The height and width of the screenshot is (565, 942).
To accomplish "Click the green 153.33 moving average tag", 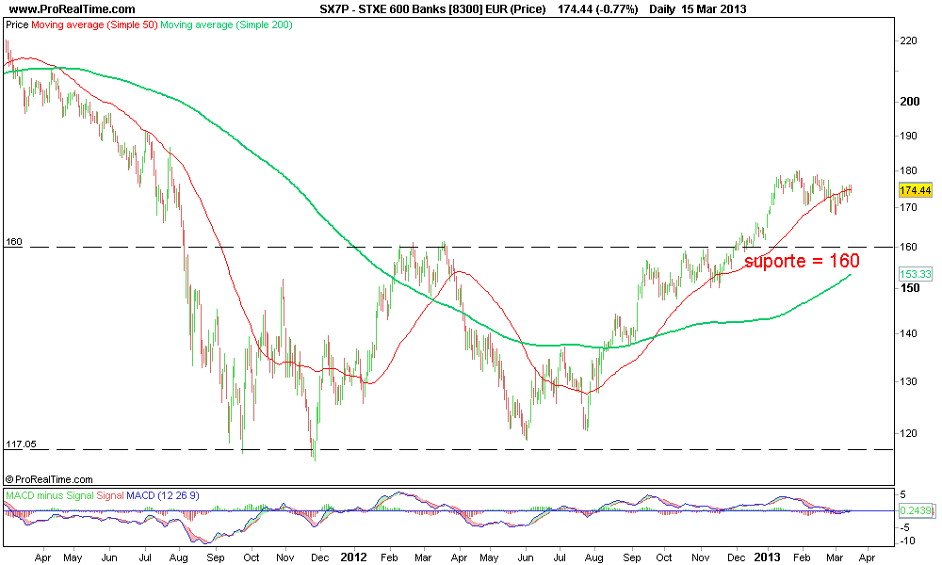I will click(915, 274).
